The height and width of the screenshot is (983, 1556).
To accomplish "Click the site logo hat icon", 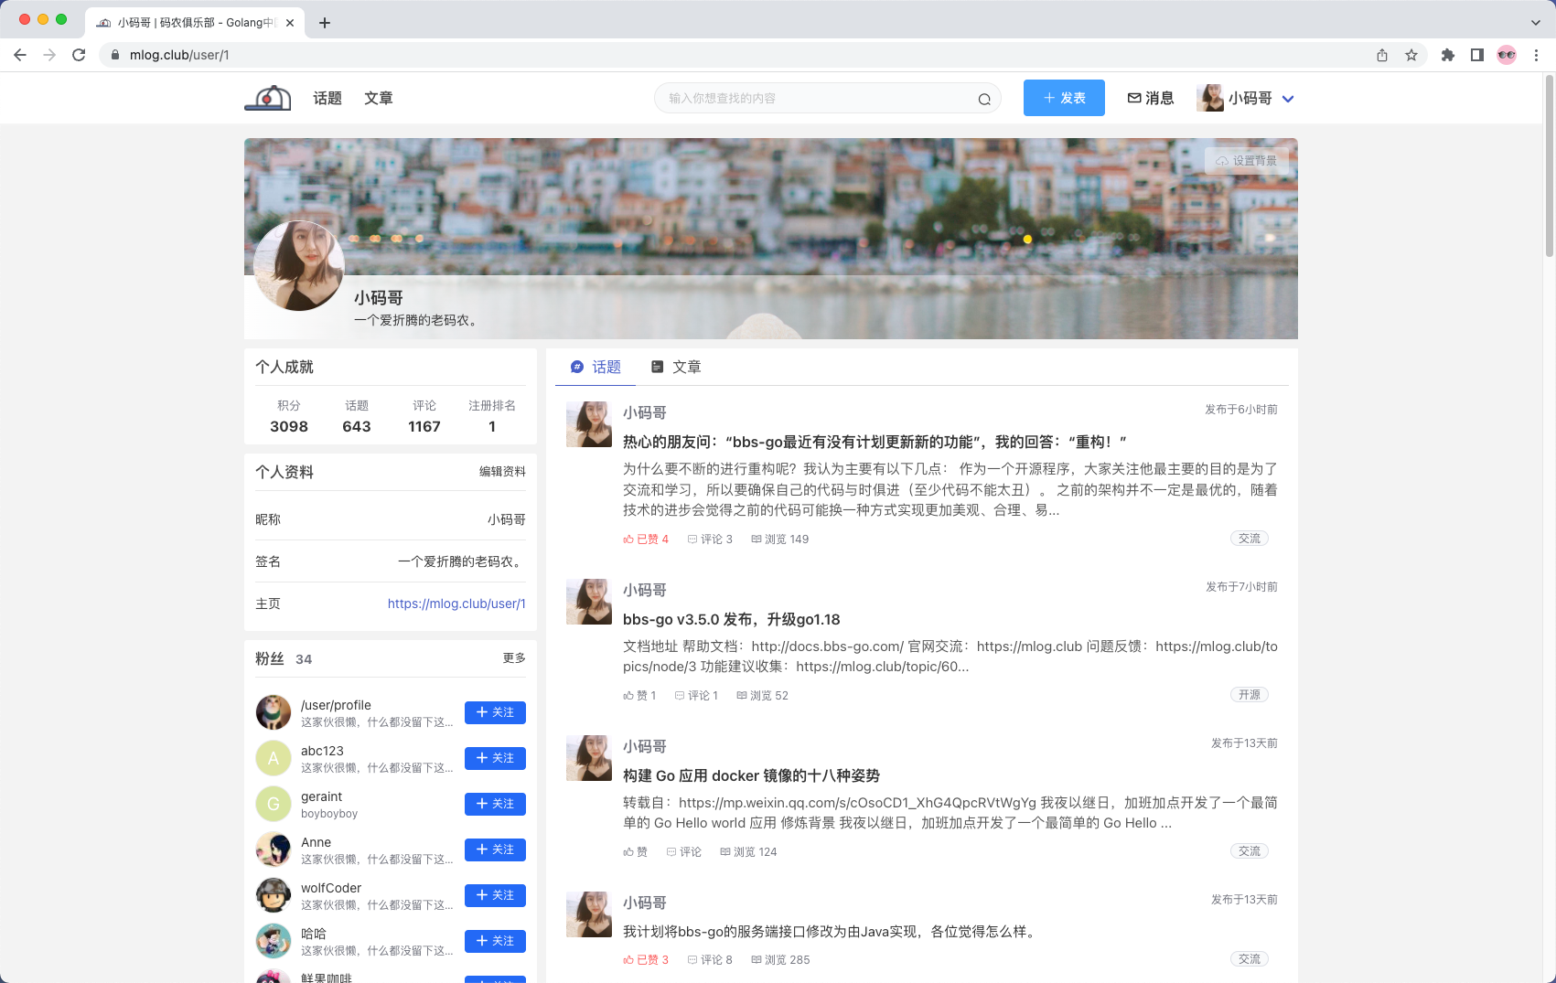I will (x=267, y=96).
